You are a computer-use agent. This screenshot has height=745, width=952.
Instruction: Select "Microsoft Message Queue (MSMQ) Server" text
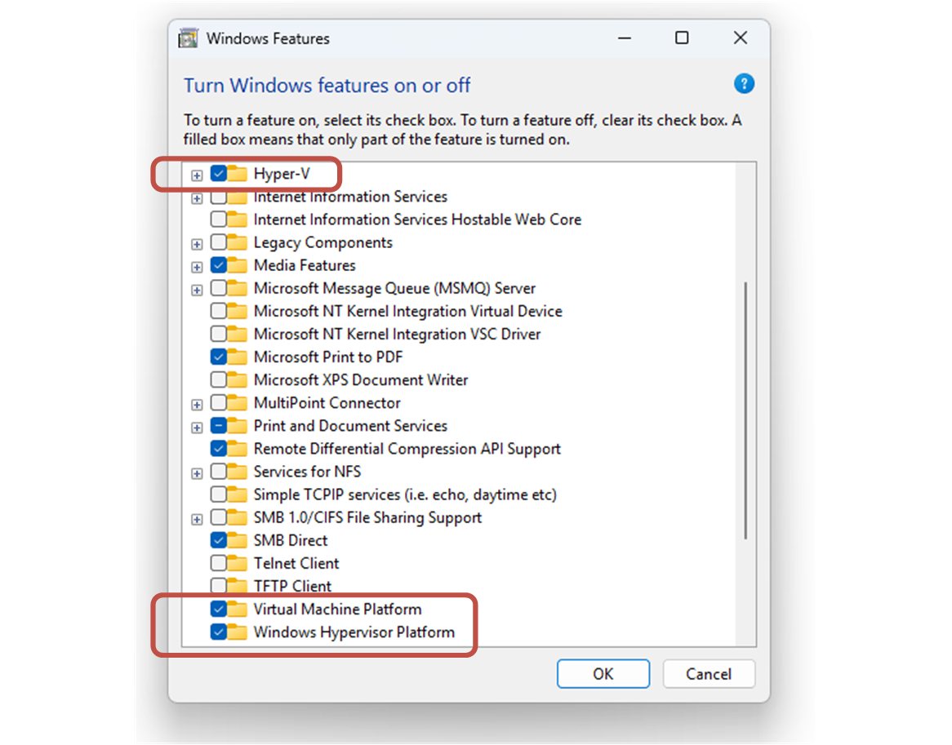(x=394, y=288)
